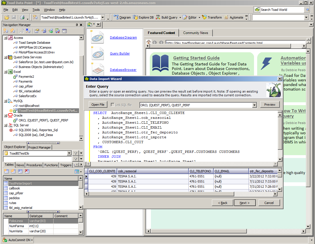Open the Edit menu
This screenshot has width=315, height=244.
(x=15, y=10)
